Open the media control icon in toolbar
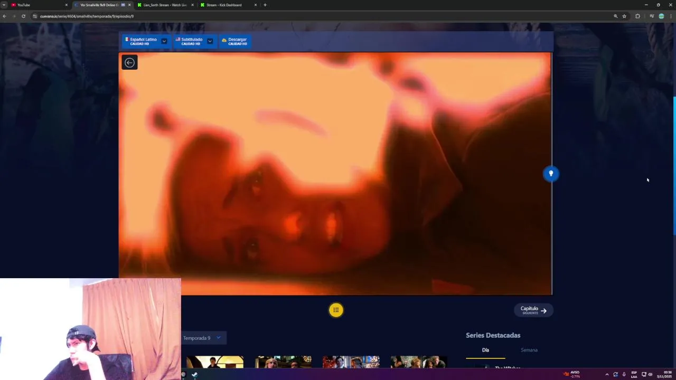The height and width of the screenshot is (380, 676). pyautogui.click(x=652, y=16)
